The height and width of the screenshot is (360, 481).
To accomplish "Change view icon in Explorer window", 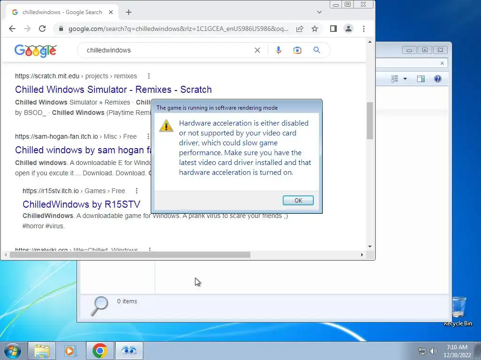I will 395,79.
